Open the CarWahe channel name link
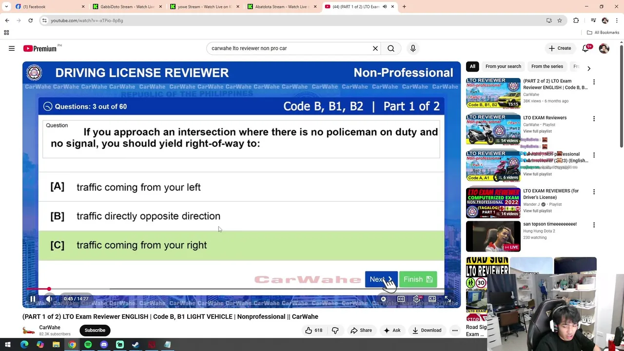 pyautogui.click(x=50, y=328)
